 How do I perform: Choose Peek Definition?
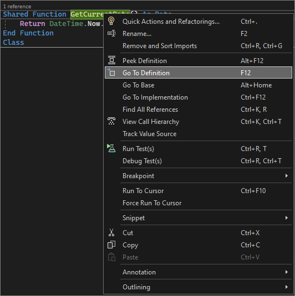click(198, 61)
